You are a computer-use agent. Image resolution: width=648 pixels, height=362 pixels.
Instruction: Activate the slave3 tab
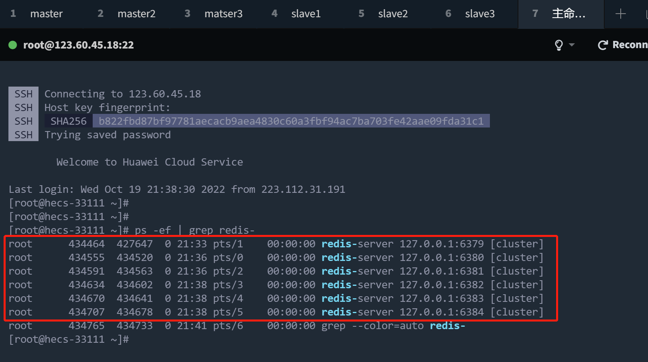click(x=479, y=14)
